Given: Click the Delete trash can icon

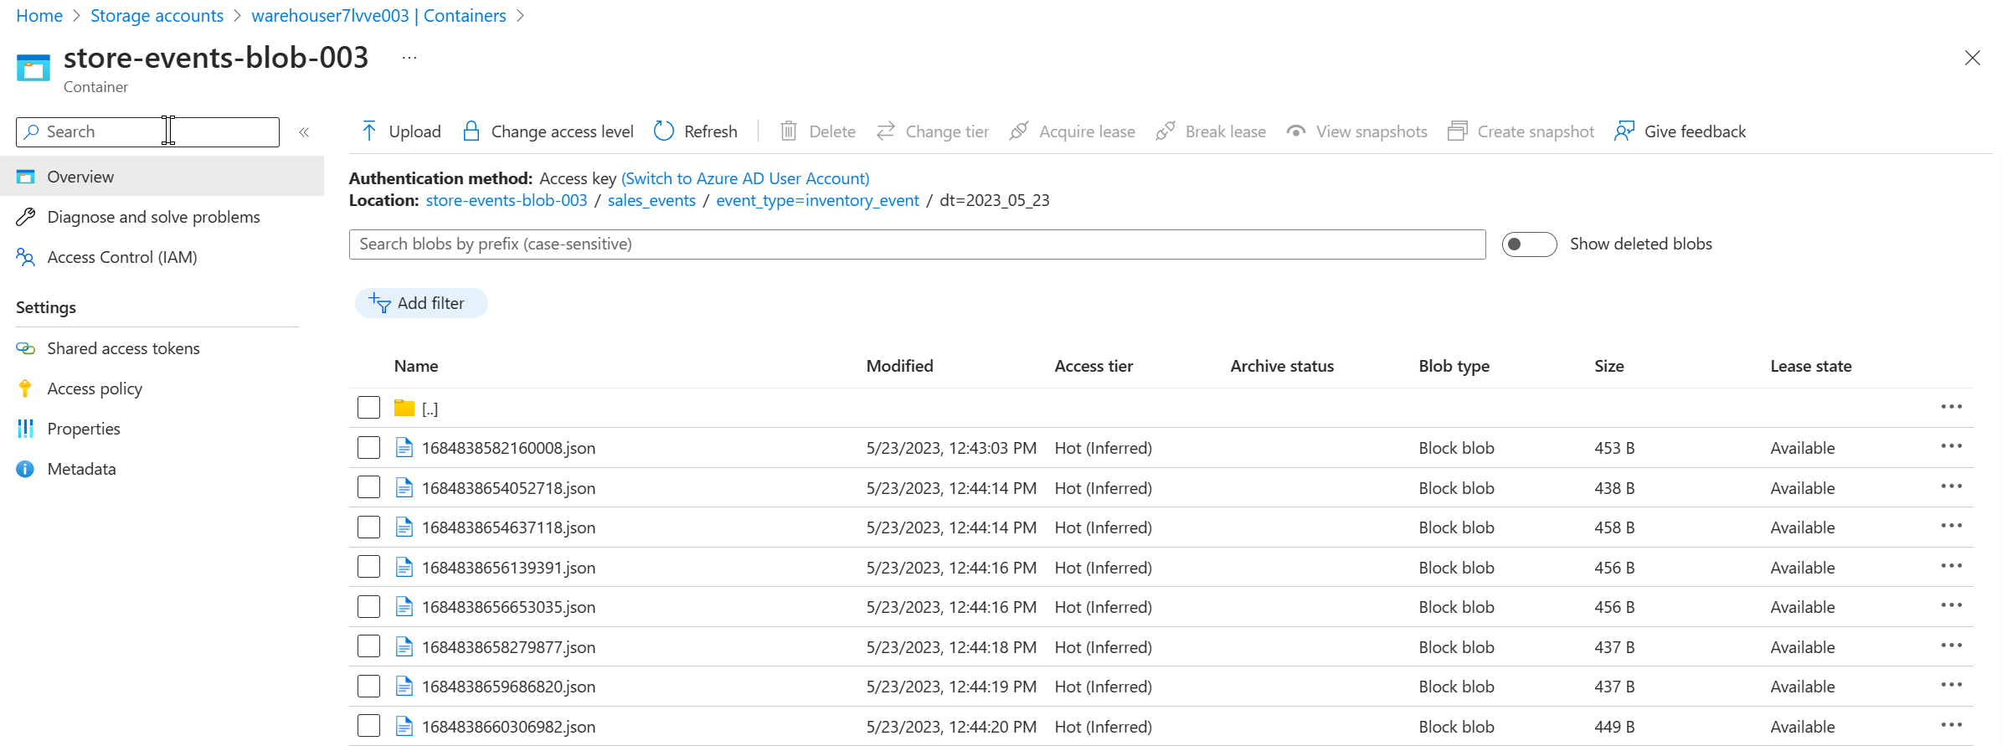Looking at the screenshot, I should pyautogui.click(x=788, y=131).
